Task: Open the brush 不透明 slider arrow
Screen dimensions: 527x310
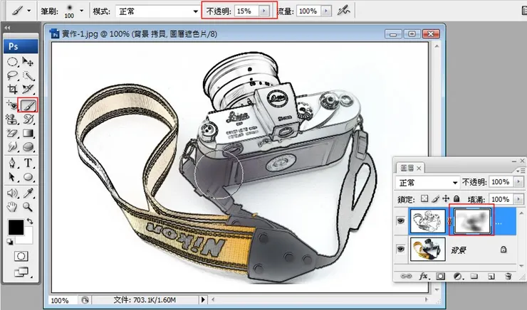Action: (x=263, y=11)
